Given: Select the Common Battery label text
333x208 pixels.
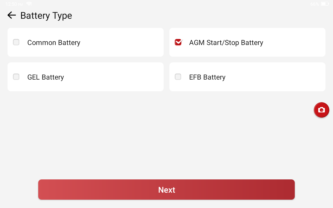Looking at the screenshot, I should coord(54,43).
